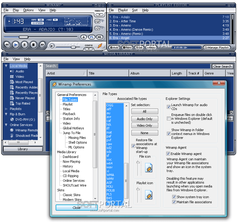This screenshot has height=222, width=237.
Task: Toggle the Show system tray icon checkbox
Action: [174, 197]
